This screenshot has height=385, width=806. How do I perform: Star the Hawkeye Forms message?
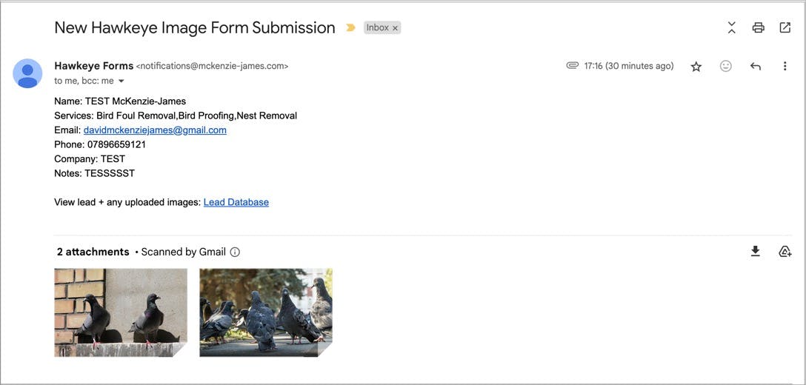tap(696, 67)
